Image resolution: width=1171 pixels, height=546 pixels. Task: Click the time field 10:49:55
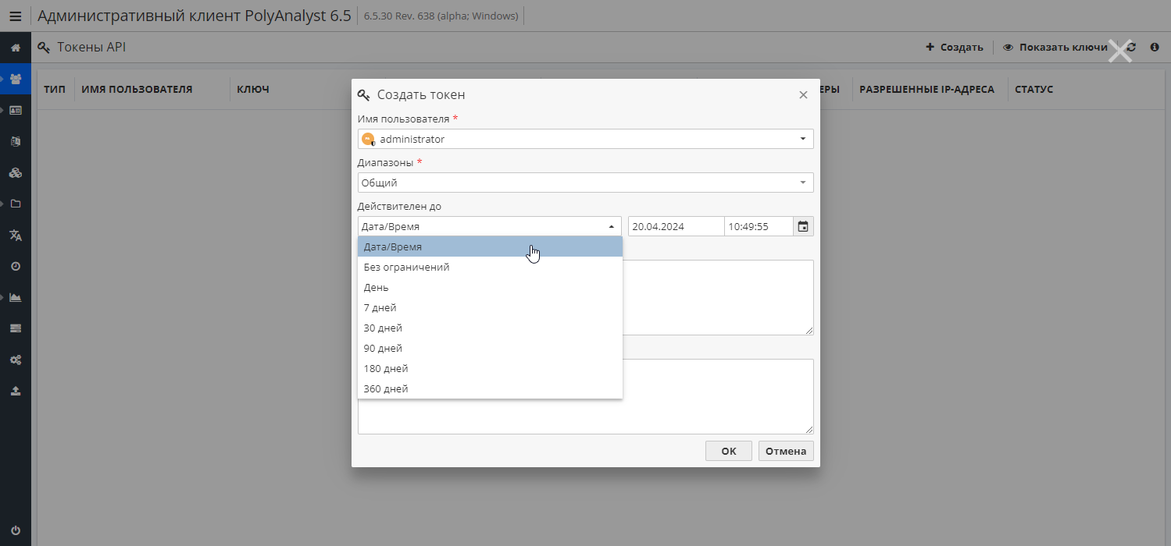[x=759, y=226]
